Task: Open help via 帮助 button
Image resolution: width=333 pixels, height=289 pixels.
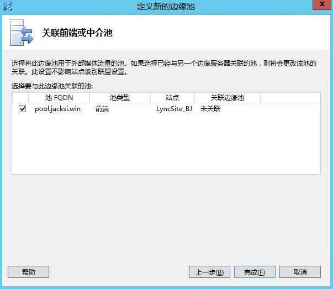Action: click(29, 272)
